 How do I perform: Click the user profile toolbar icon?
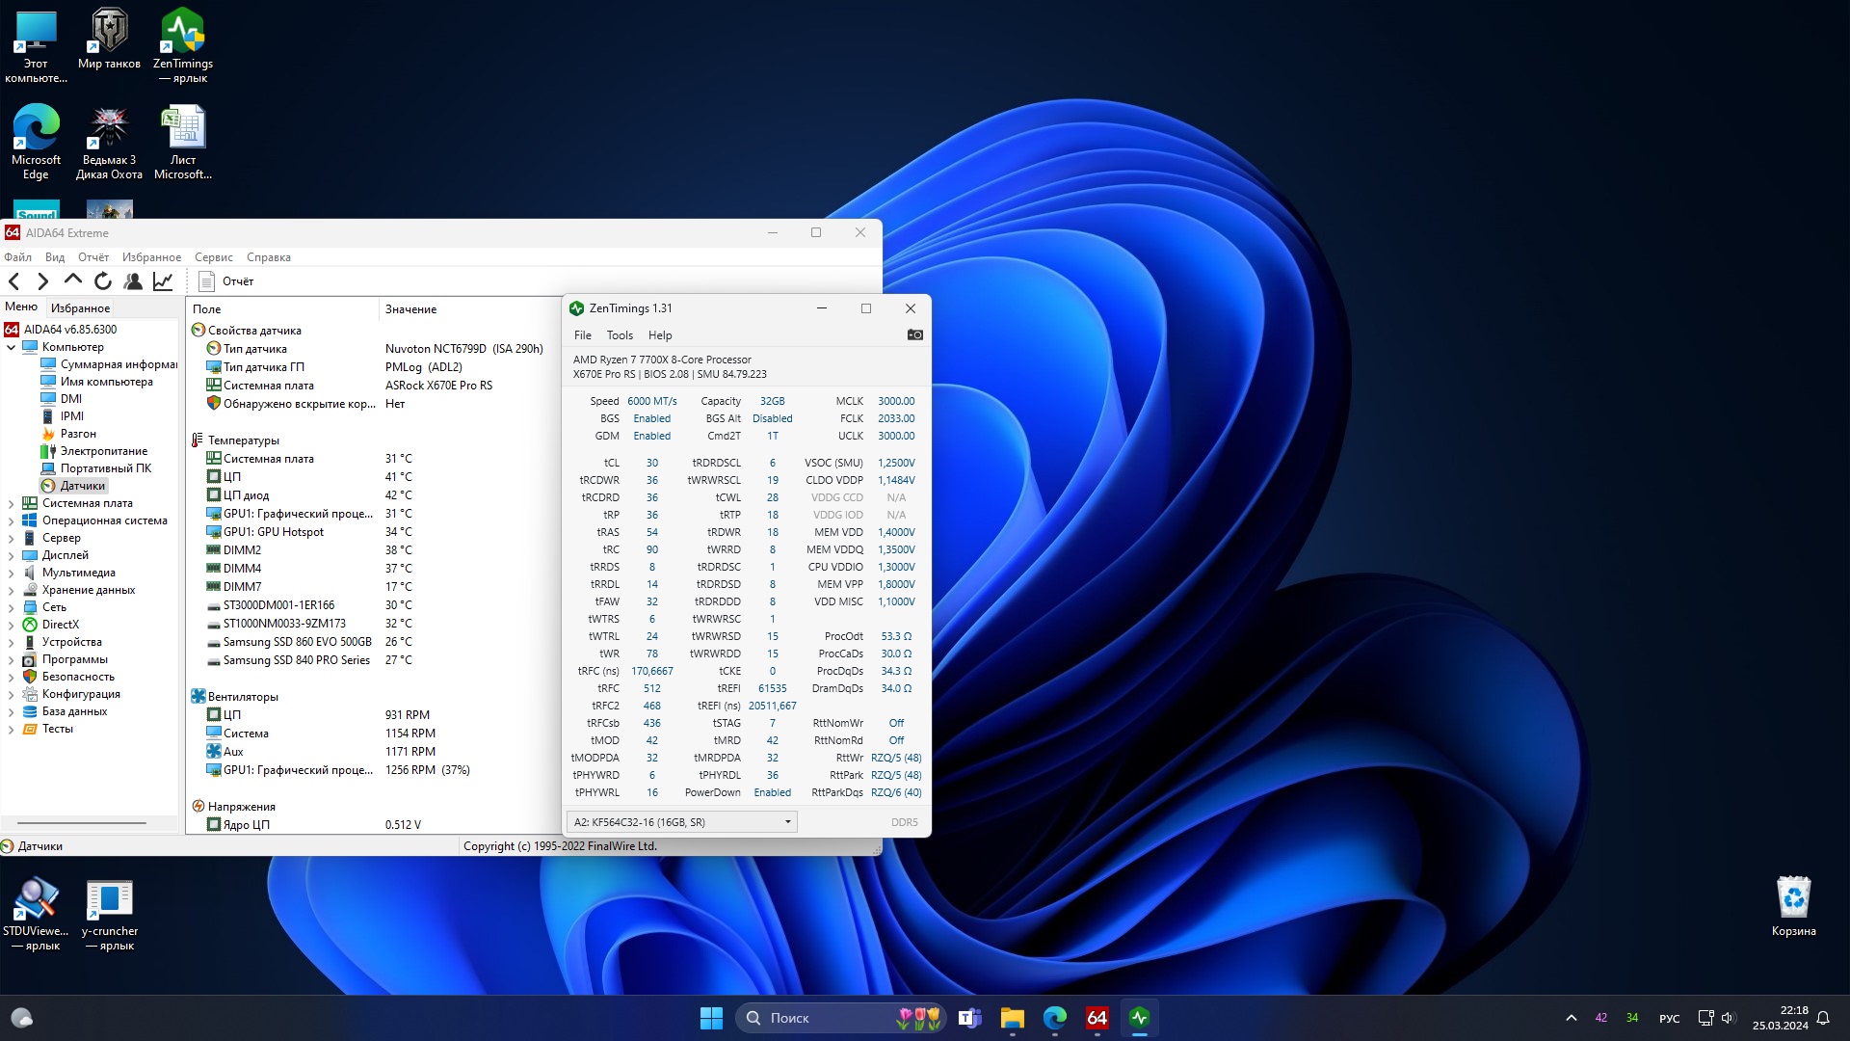133,281
